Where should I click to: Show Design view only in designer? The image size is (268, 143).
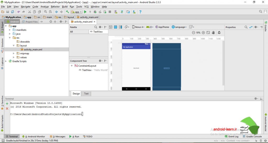[111, 27]
